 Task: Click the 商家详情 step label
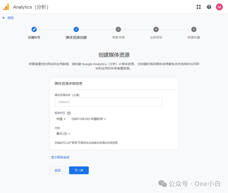coord(118,37)
